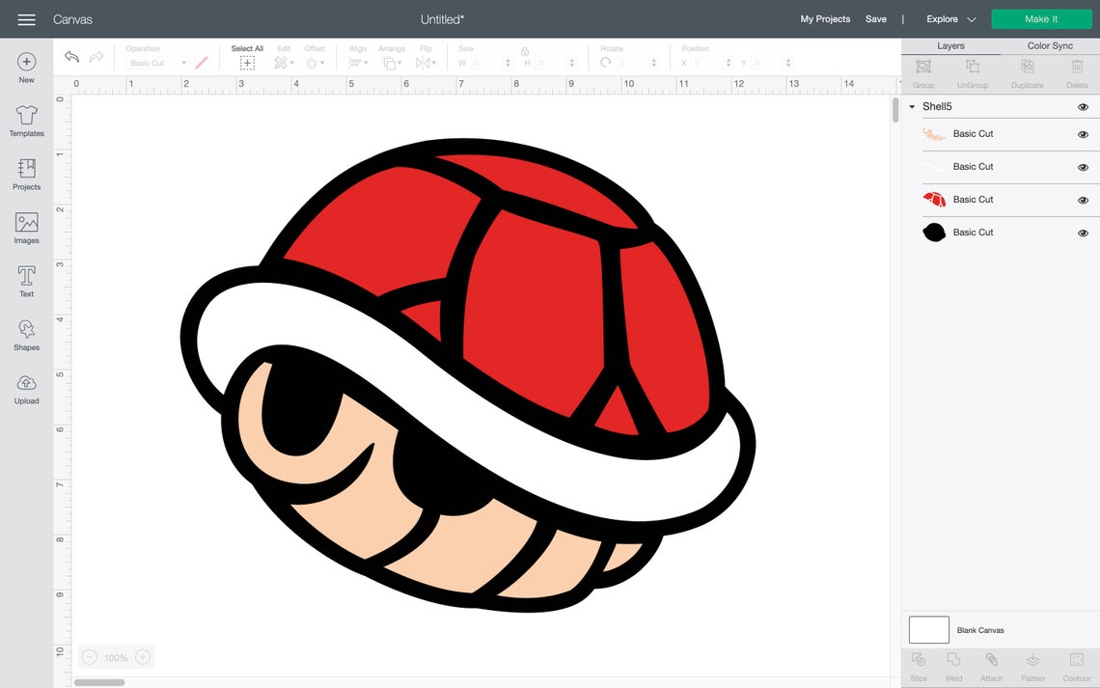Click the Weld tool
This screenshot has height=688, width=1100.
(x=954, y=666)
